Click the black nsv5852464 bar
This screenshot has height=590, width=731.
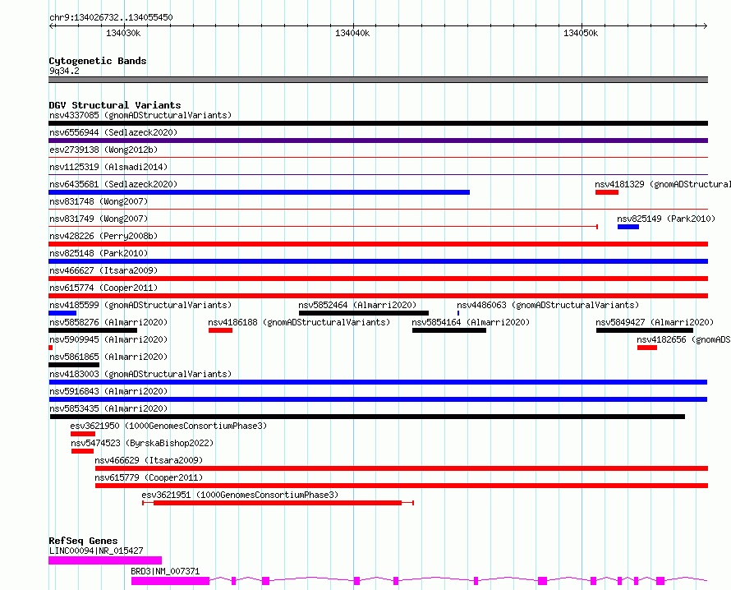(364, 313)
